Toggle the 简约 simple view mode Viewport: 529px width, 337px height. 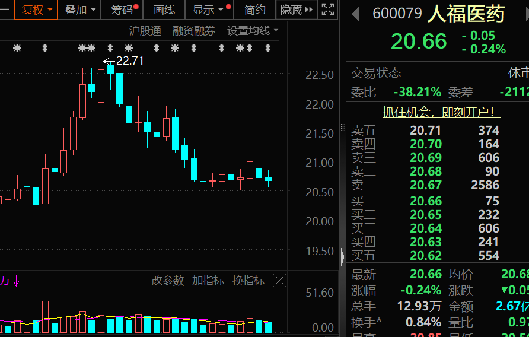pos(255,9)
